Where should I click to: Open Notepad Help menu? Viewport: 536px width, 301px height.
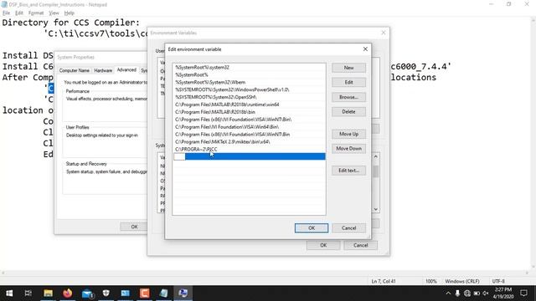[69, 13]
